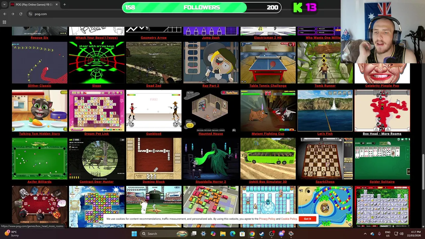Open the Tomb Runner game thumbnail
Image resolution: width=425 pixels, height=239 pixels.
click(325, 62)
